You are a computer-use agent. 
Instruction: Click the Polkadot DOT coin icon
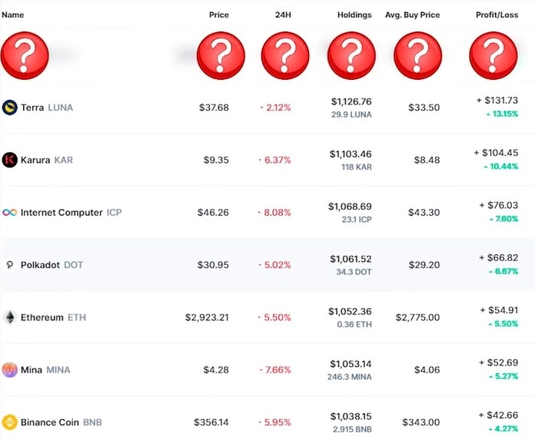click(10, 265)
